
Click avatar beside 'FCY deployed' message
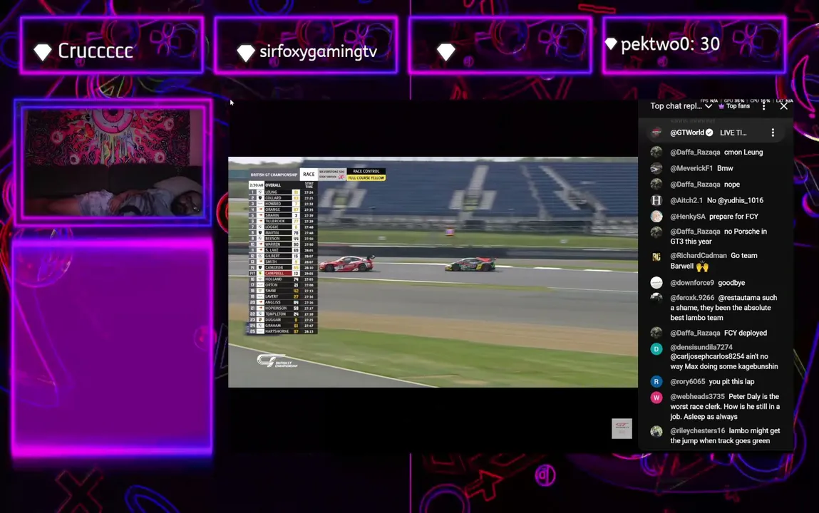[x=656, y=333]
